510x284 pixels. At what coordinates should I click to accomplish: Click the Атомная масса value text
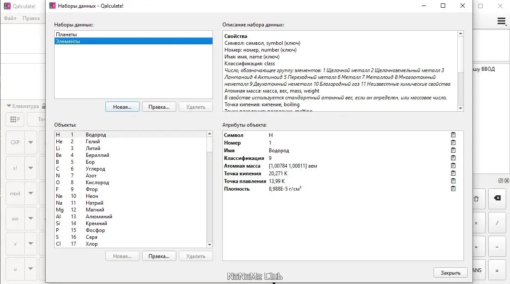click(293, 166)
